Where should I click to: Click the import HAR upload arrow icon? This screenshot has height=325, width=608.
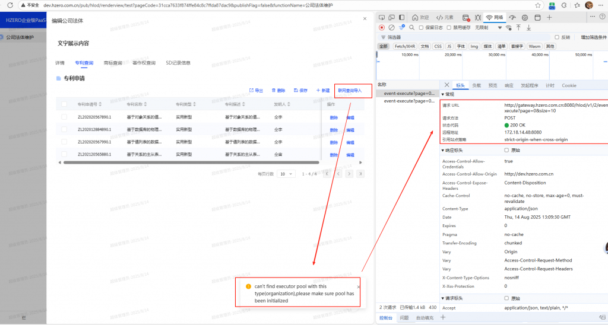(518, 27)
